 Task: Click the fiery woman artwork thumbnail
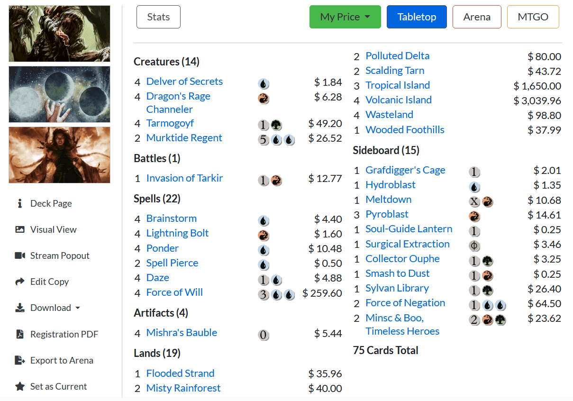point(59,155)
